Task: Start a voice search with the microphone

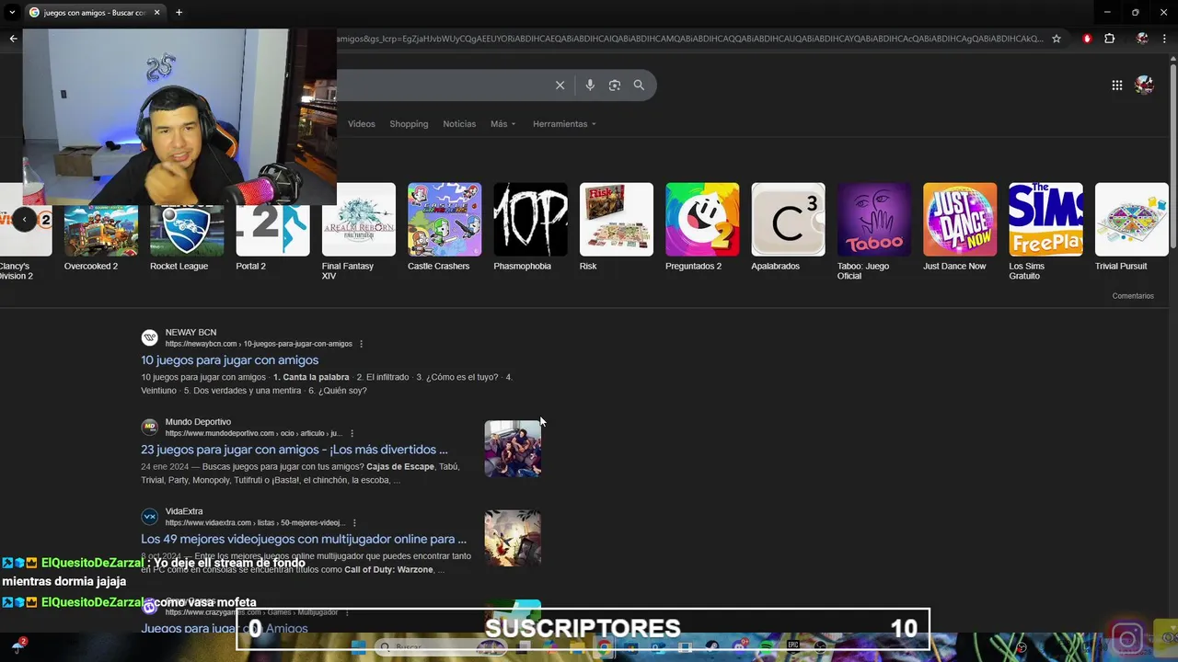Action: pyautogui.click(x=590, y=85)
